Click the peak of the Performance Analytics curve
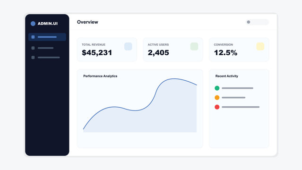Image resolution: width=302 pixels, height=170 pixels. coord(174,79)
